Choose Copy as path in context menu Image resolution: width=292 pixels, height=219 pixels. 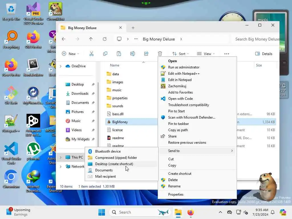point(197,130)
